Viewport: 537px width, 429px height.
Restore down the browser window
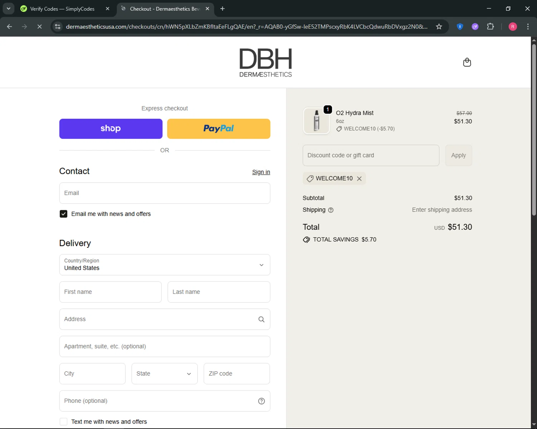pyautogui.click(x=508, y=9)
